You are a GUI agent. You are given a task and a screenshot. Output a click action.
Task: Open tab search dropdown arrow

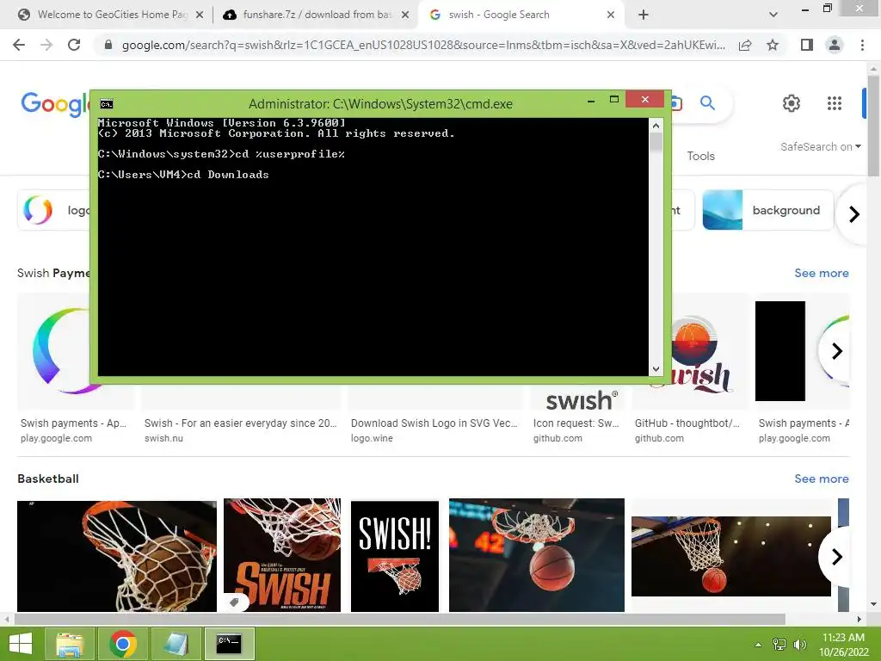773,15
